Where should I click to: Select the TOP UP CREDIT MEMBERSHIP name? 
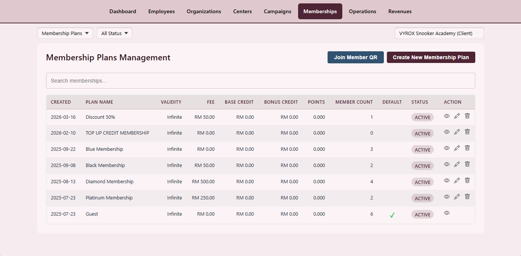pyautogui.click(x=117, y=133)
